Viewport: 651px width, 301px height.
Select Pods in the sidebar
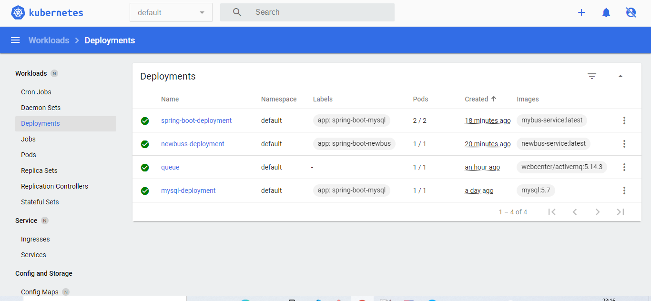click(28, 154)
